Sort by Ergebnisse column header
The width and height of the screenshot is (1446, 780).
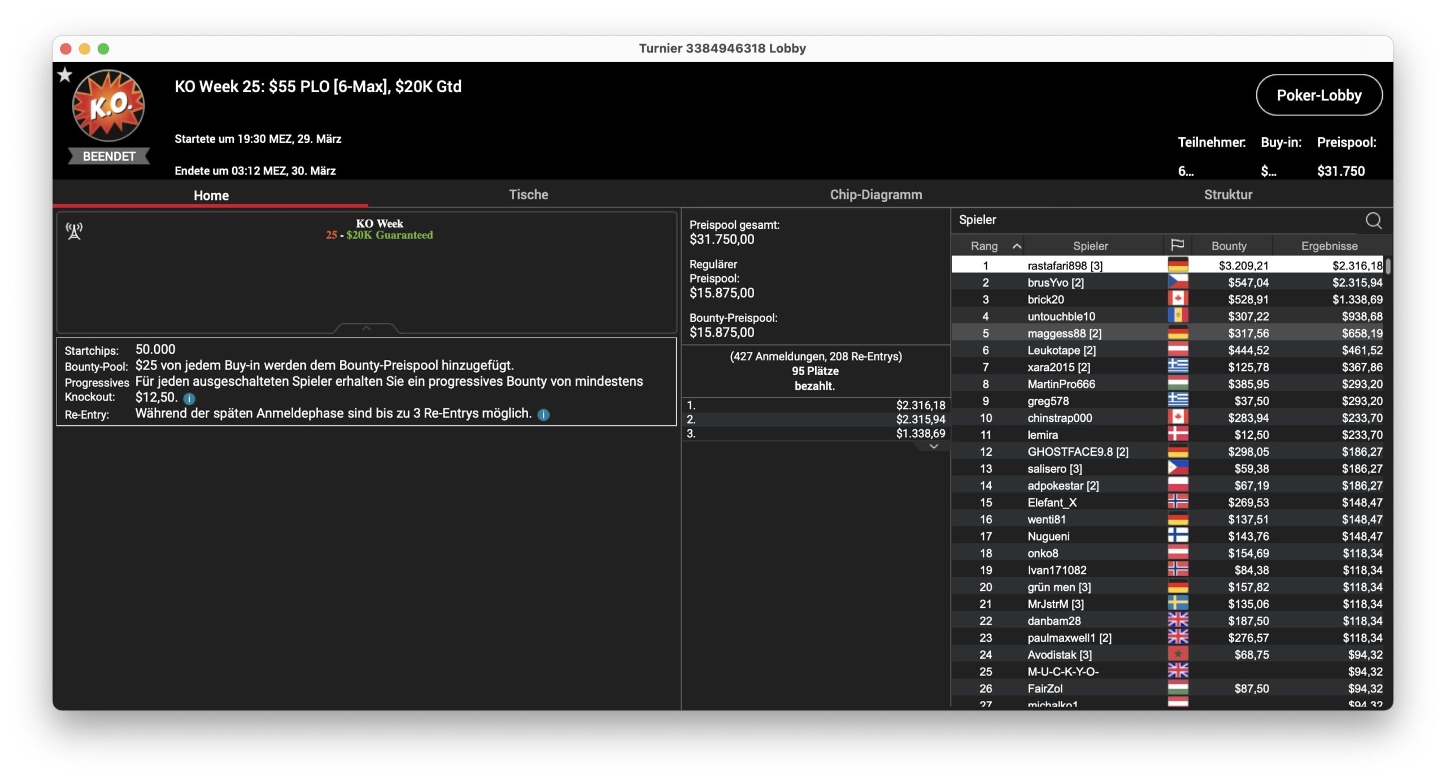click(1329, 246)
